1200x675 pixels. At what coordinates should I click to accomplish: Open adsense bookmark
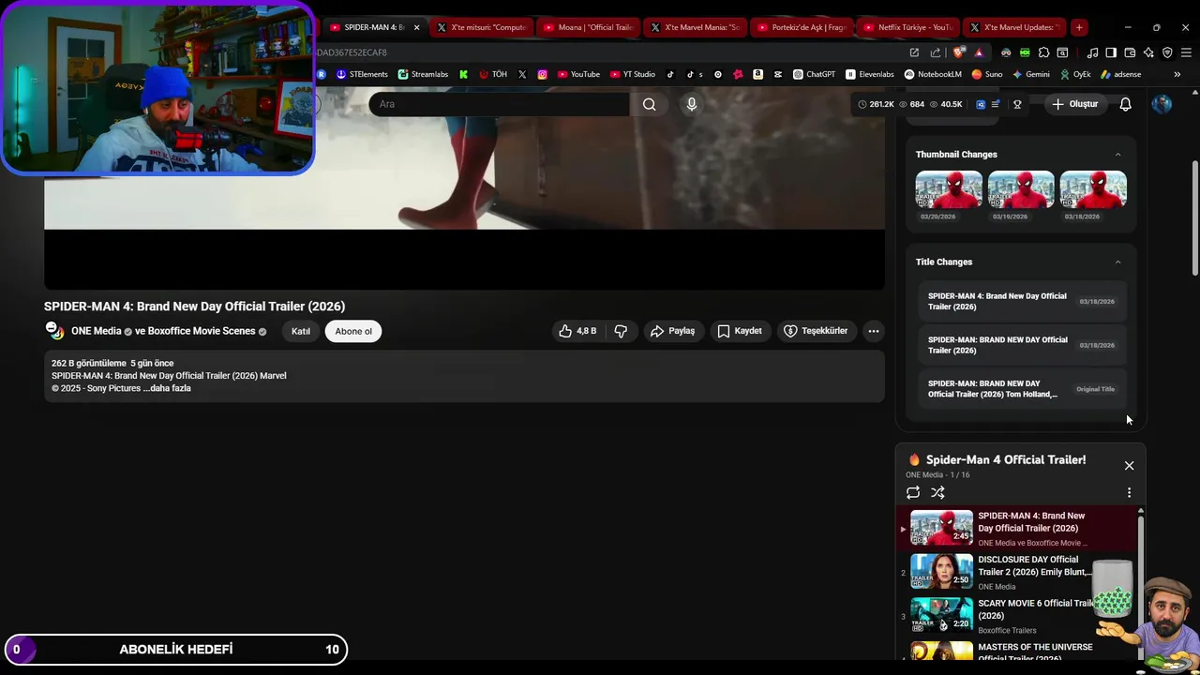pos(1121,74)
